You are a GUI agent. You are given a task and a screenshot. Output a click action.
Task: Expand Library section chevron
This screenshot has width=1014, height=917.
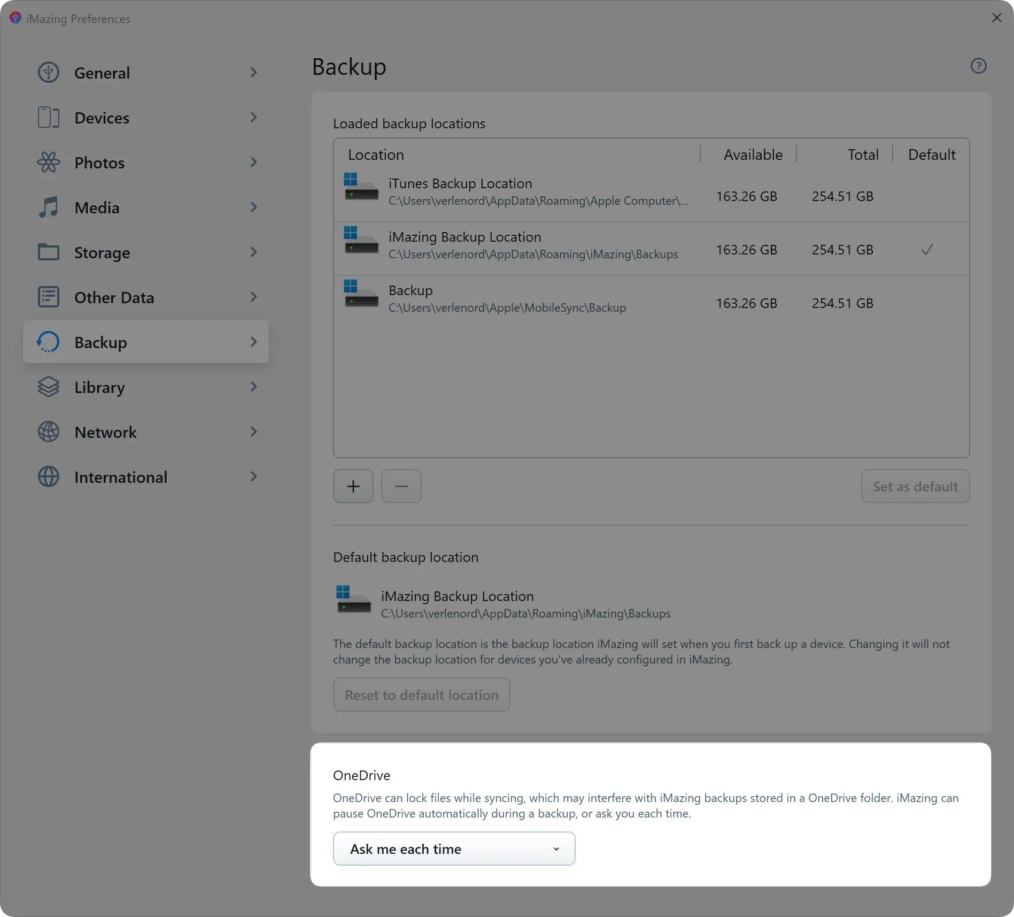point(254,387)
